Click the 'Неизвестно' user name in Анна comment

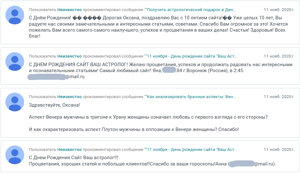coord(70,149)
